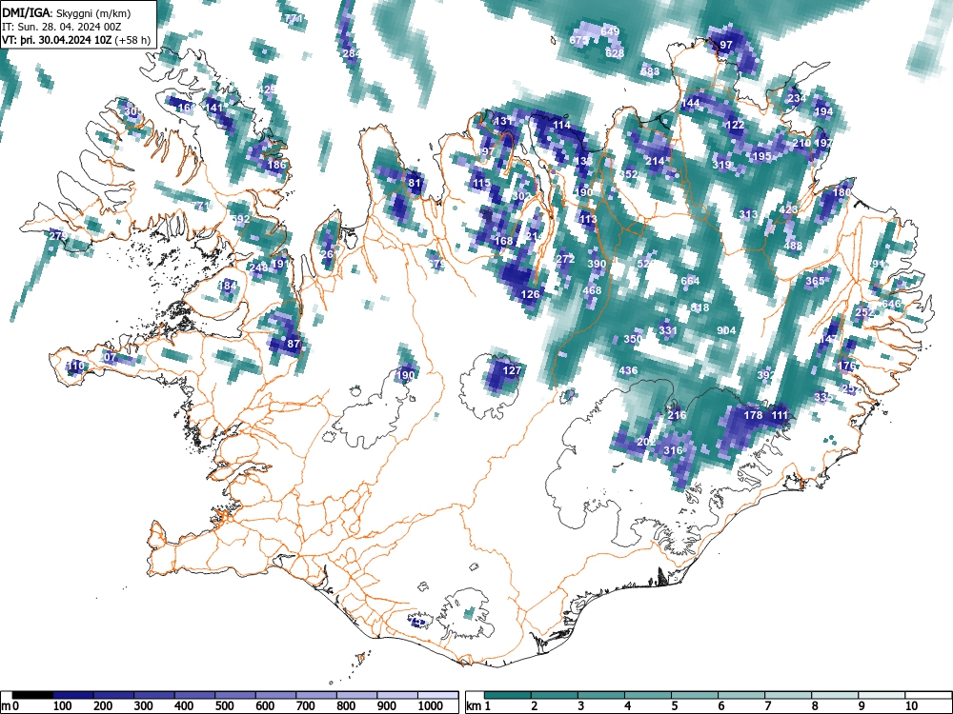
Task: Click the visibility value '115'
Action: click(x=480, y=184)
